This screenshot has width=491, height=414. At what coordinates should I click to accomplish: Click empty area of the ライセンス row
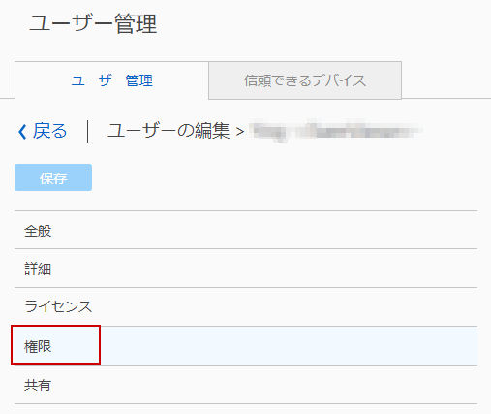[285, 306]
